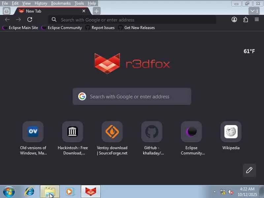Open Get New Releases bookmark
Viewport: 264px width, 198px height.
[x=137, y=28]
